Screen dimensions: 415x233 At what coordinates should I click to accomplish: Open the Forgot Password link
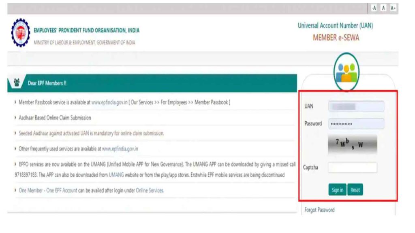pyautogui.click(x=319, y=210)
